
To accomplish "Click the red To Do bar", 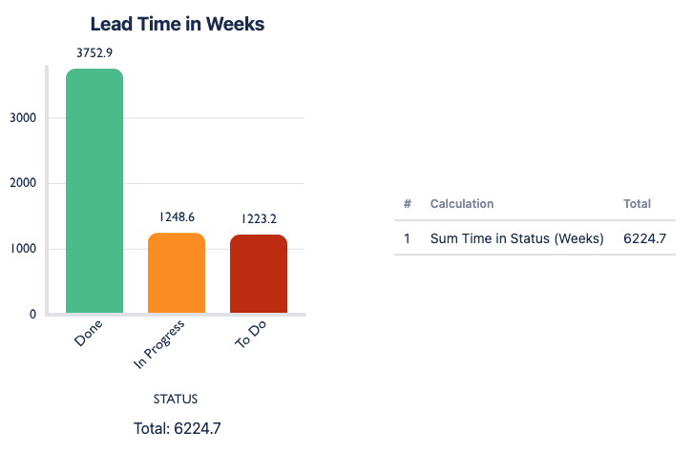I will click(x=259, y=274).
